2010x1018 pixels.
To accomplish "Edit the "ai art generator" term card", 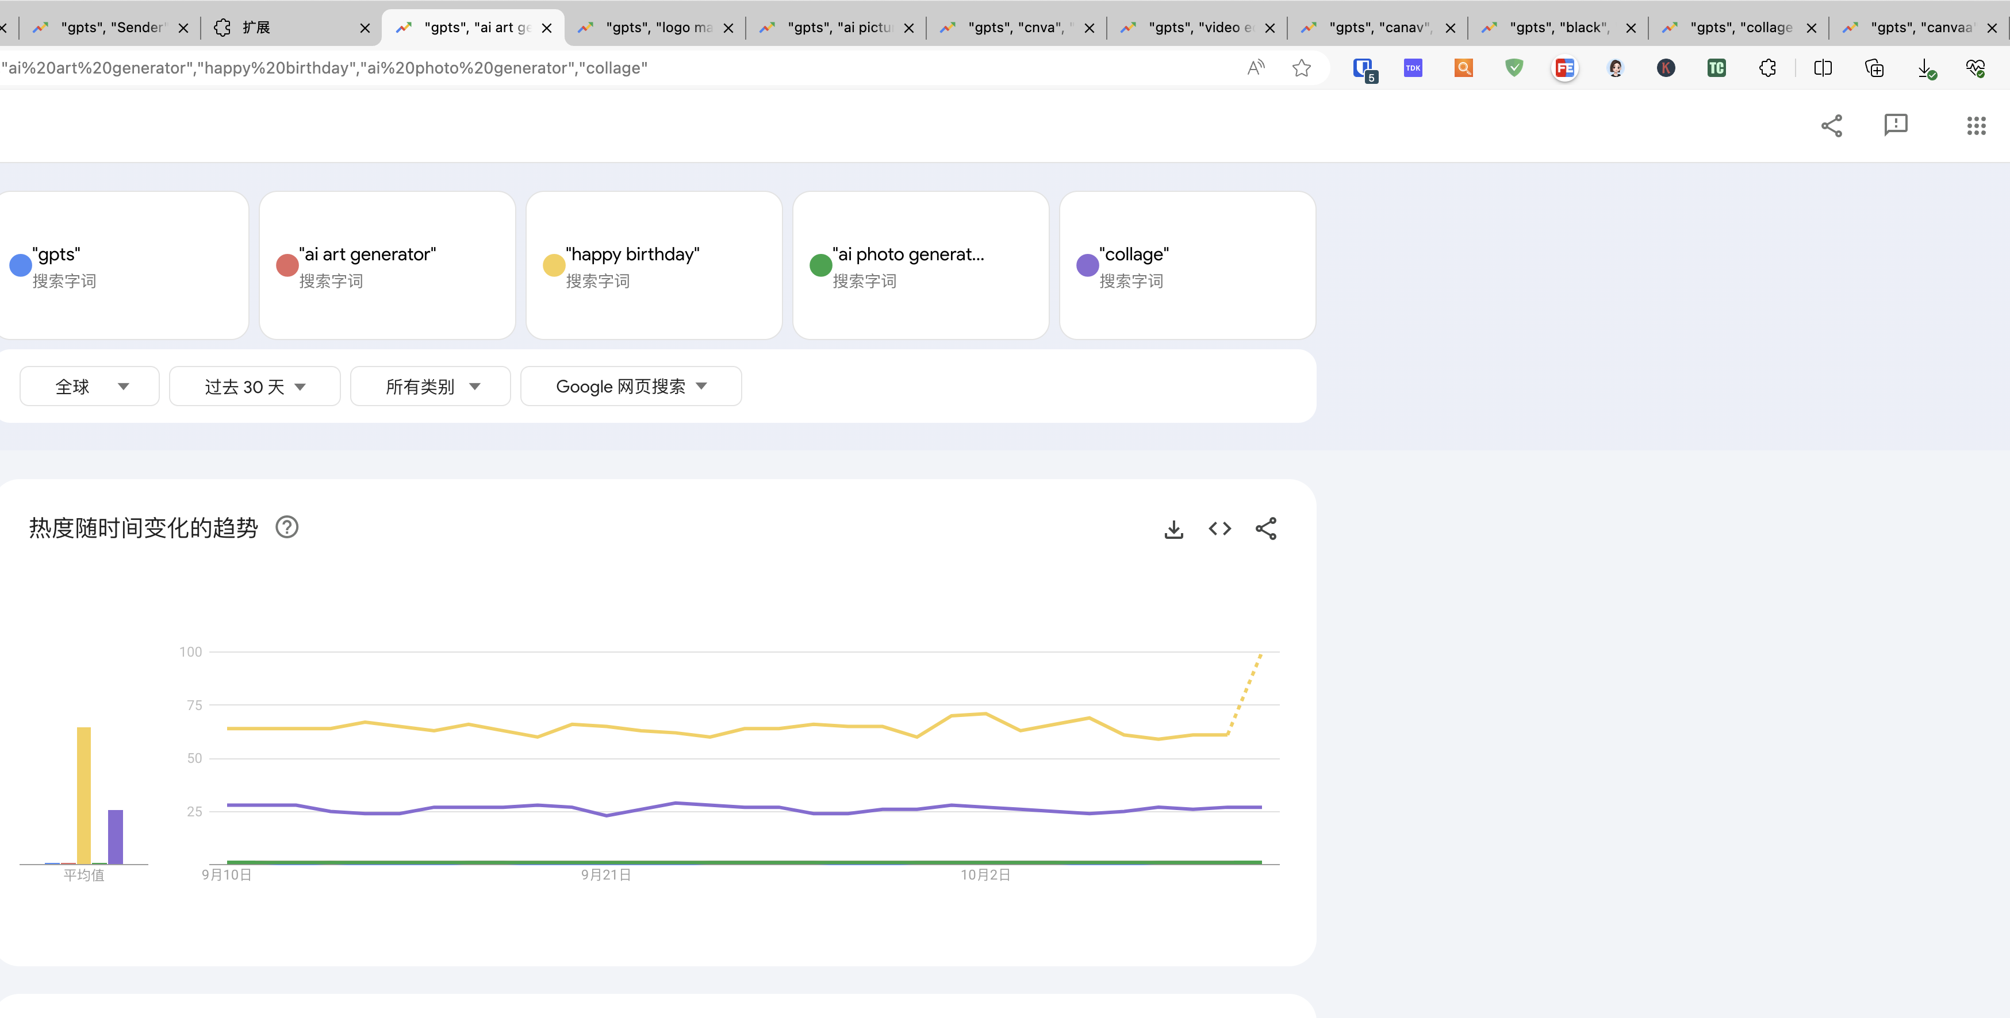I will coord(387,265).
